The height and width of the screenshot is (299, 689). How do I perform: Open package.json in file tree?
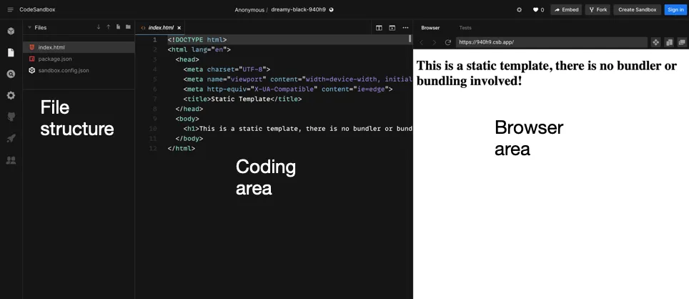(79, 59)
